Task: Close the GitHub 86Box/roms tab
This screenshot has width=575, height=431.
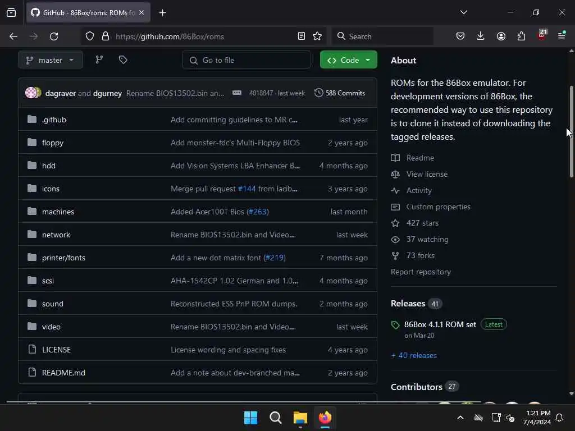Action: (142, 12)
